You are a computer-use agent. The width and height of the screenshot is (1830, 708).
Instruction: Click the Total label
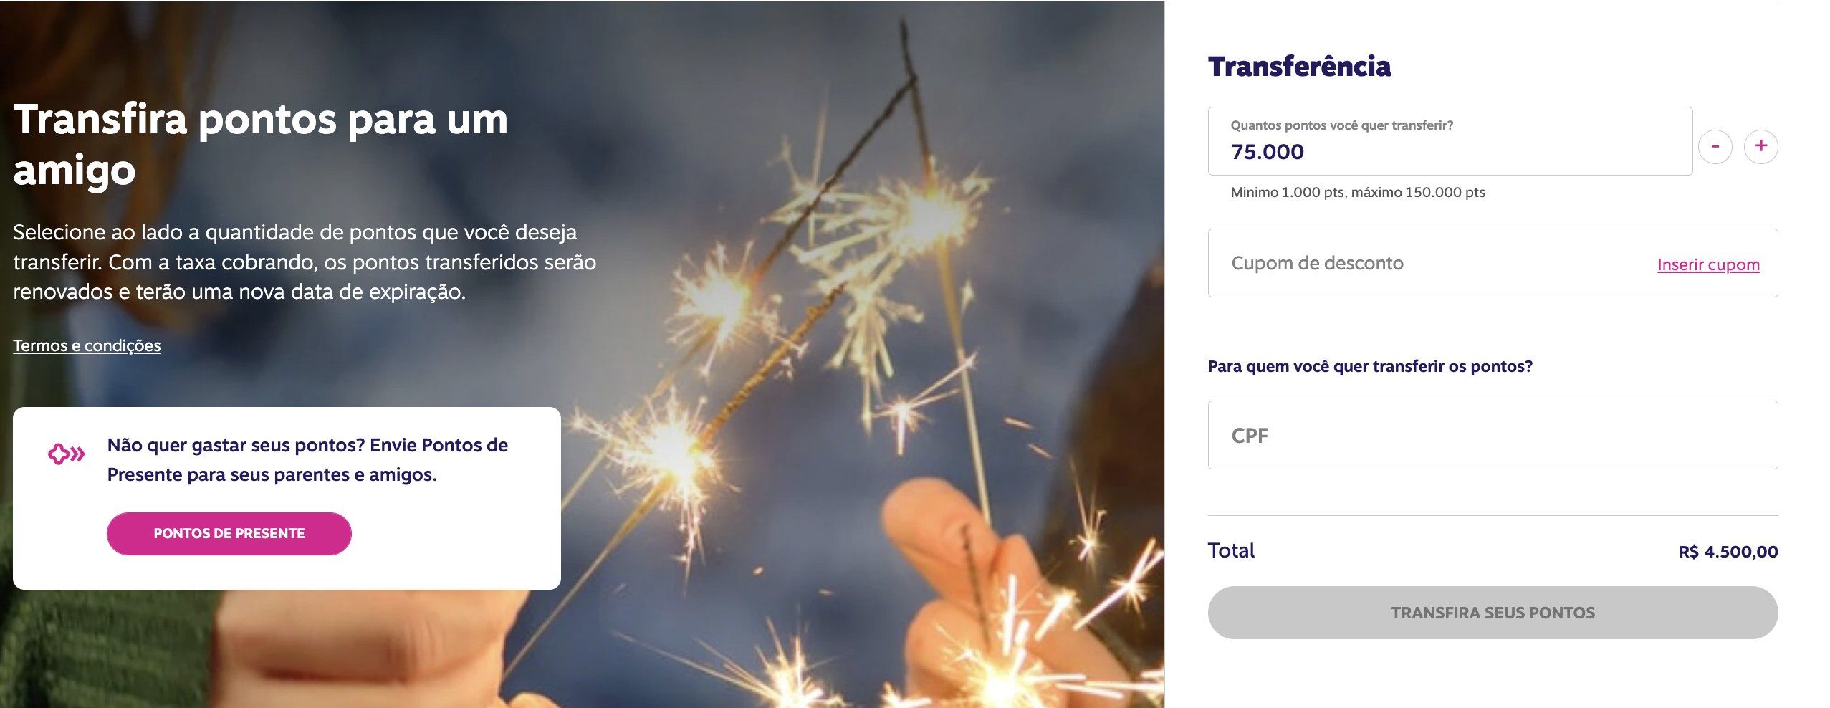(x=1231, y=550)
